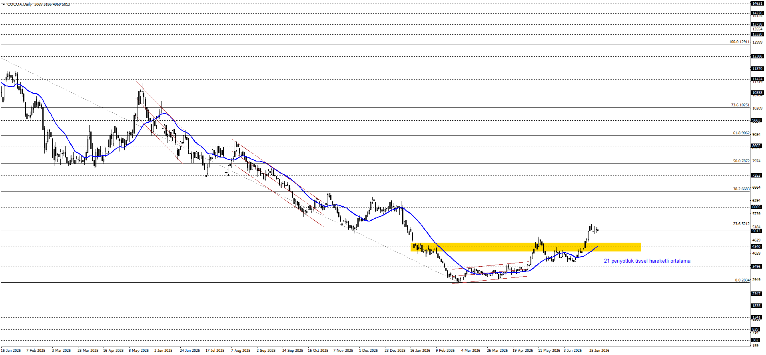Viewport: 766px width, 355px height.
Task: Select the yellow highlighted support zone rectangle
Action: (526, 247)
